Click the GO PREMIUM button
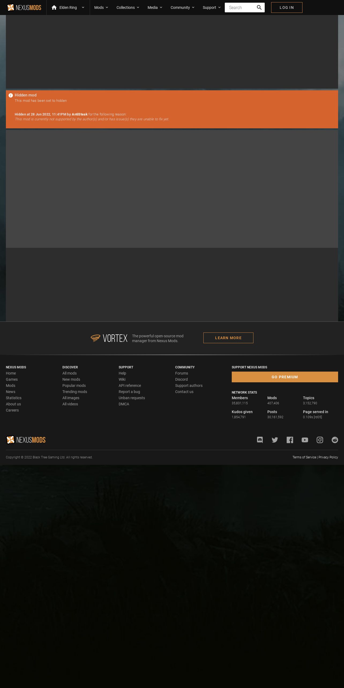 pos(285,377)
